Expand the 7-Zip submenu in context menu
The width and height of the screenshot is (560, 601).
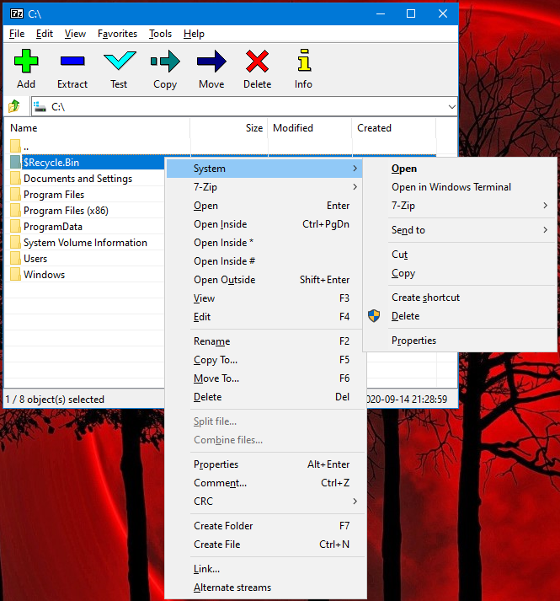coord(355,186)
